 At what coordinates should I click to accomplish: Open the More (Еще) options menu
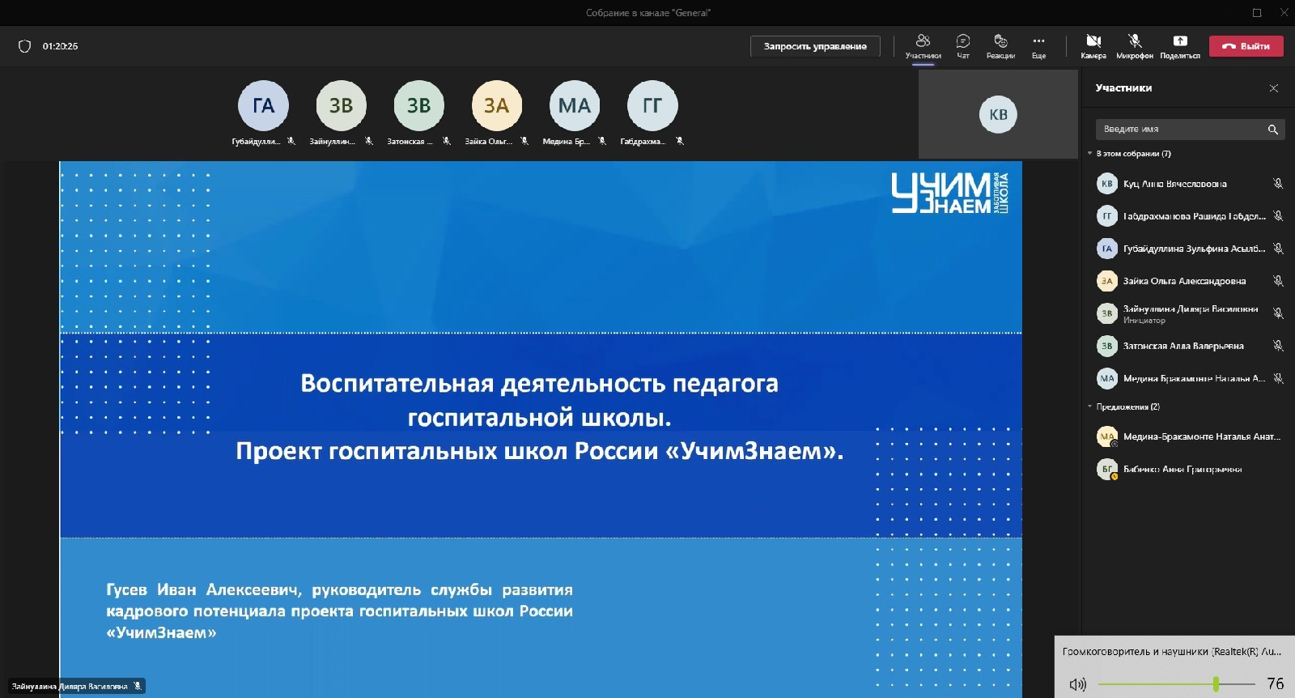(x=1038, y=41)
